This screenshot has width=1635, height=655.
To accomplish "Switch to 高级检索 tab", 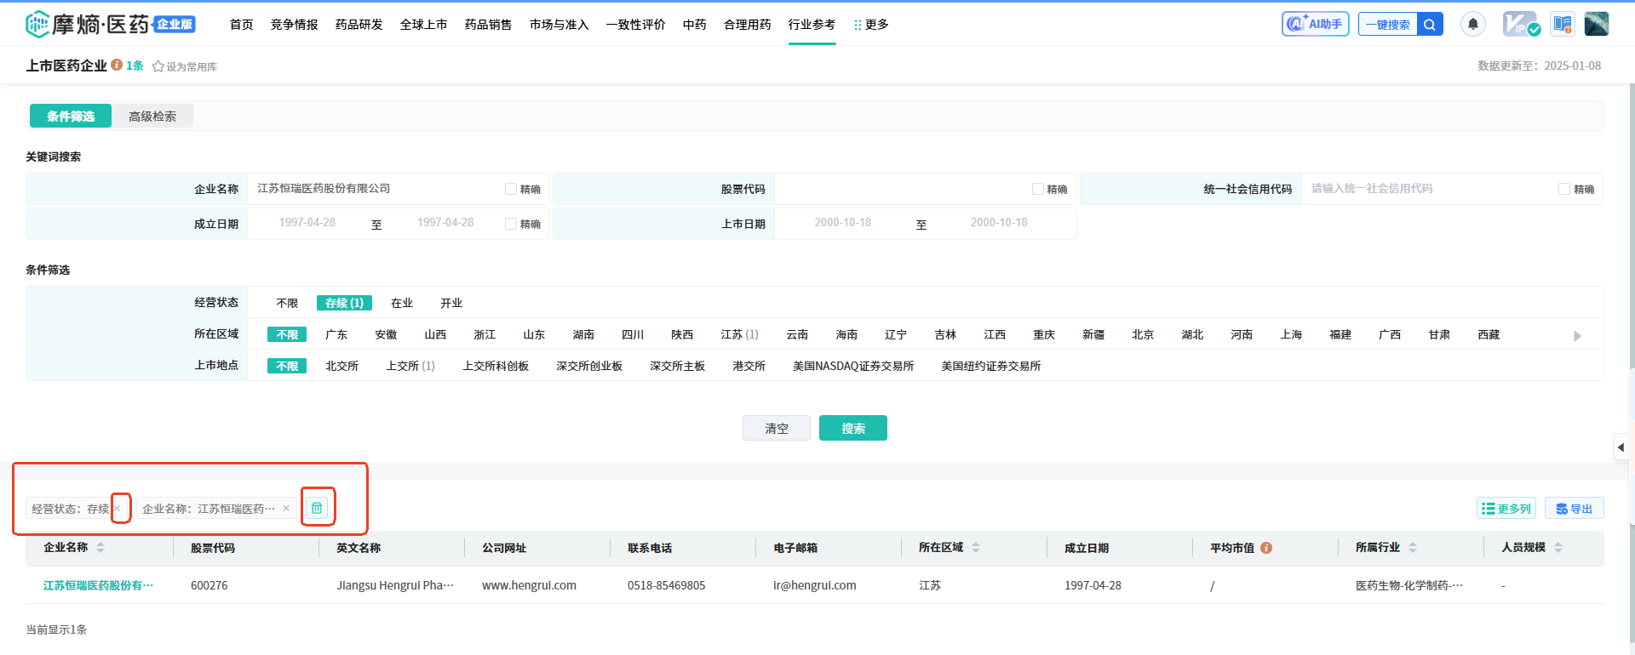I will point(152,116).
